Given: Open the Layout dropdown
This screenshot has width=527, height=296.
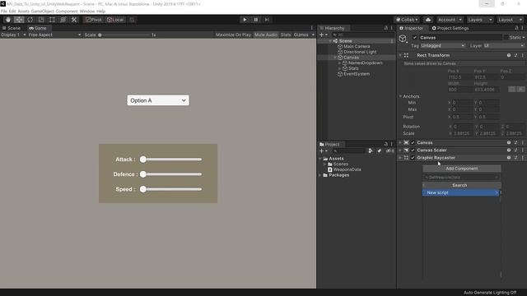Looking at the screenshot, I should 510,20.
